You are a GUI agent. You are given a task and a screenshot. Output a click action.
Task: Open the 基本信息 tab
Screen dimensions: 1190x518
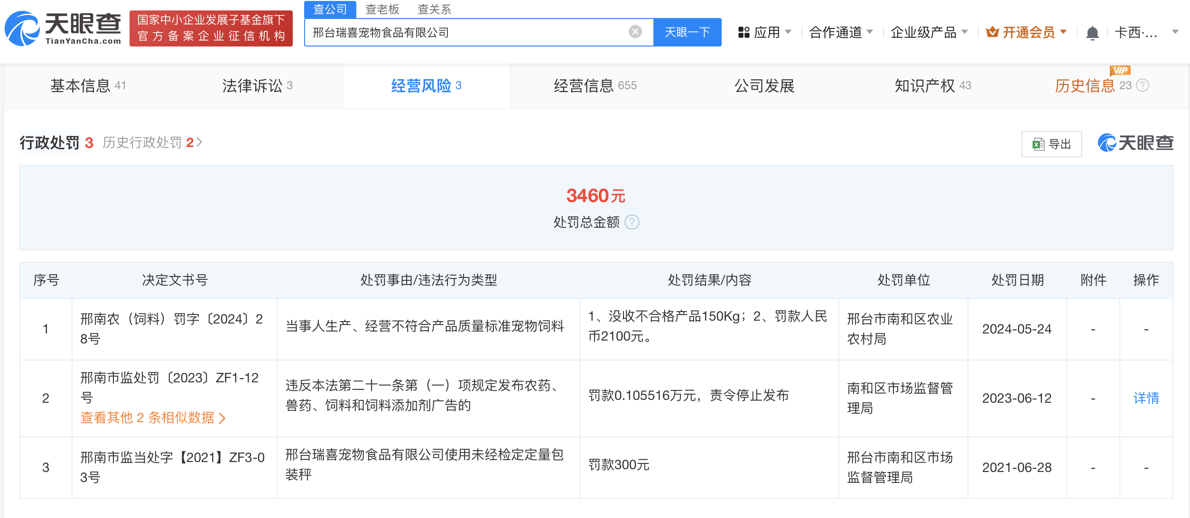[x=88, y=86]
